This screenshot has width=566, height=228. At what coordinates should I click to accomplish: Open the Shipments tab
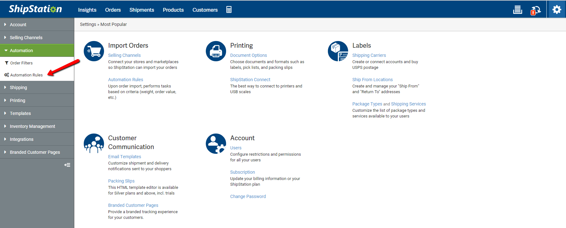click(x=142, y=10)
